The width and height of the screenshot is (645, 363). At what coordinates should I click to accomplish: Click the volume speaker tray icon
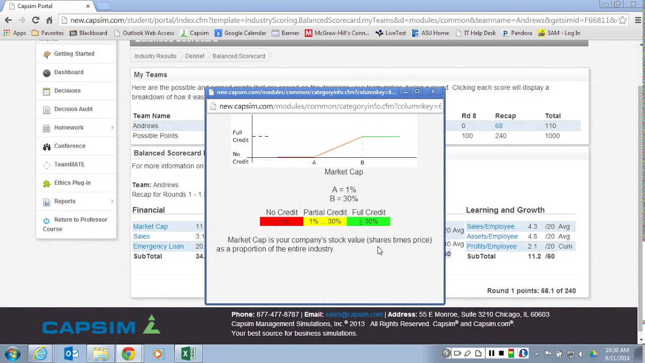[583, 354]
